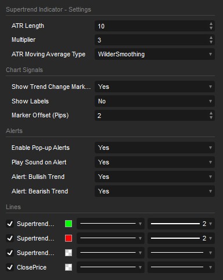Open thickness dropdown for transparent Supertrend line
Viewport: 223px width, 280px height.
click(181, 253)
